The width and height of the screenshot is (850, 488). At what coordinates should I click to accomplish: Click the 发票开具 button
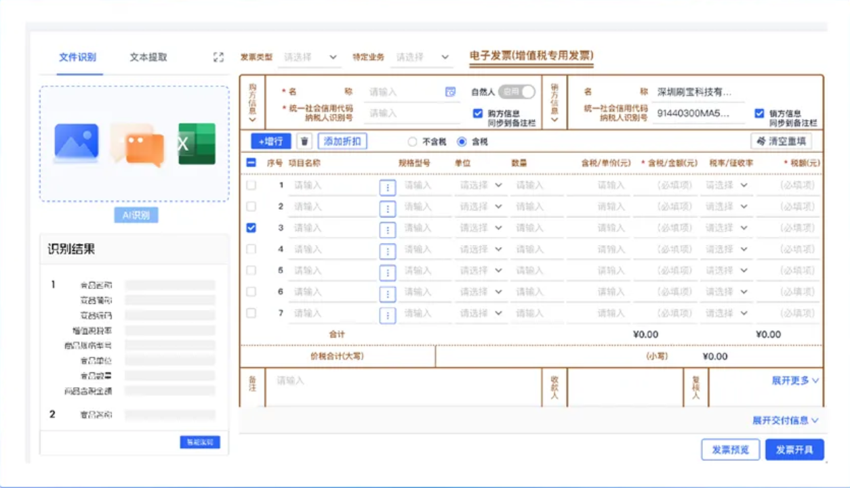[794, 450]
